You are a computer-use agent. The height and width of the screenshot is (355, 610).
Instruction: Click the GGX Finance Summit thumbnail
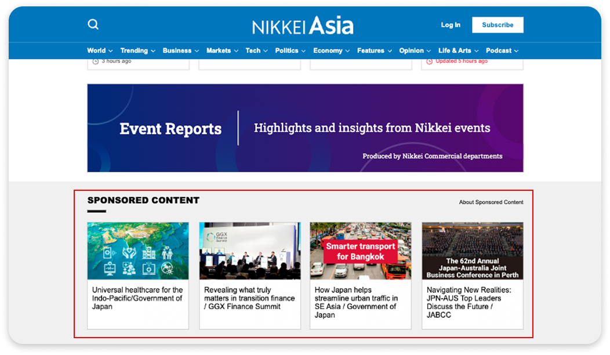(249, 251)
